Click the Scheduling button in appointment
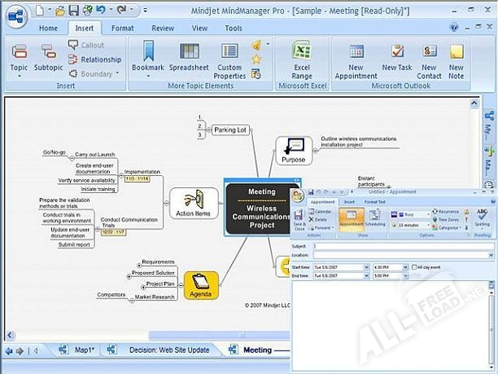 pos(377,219)
